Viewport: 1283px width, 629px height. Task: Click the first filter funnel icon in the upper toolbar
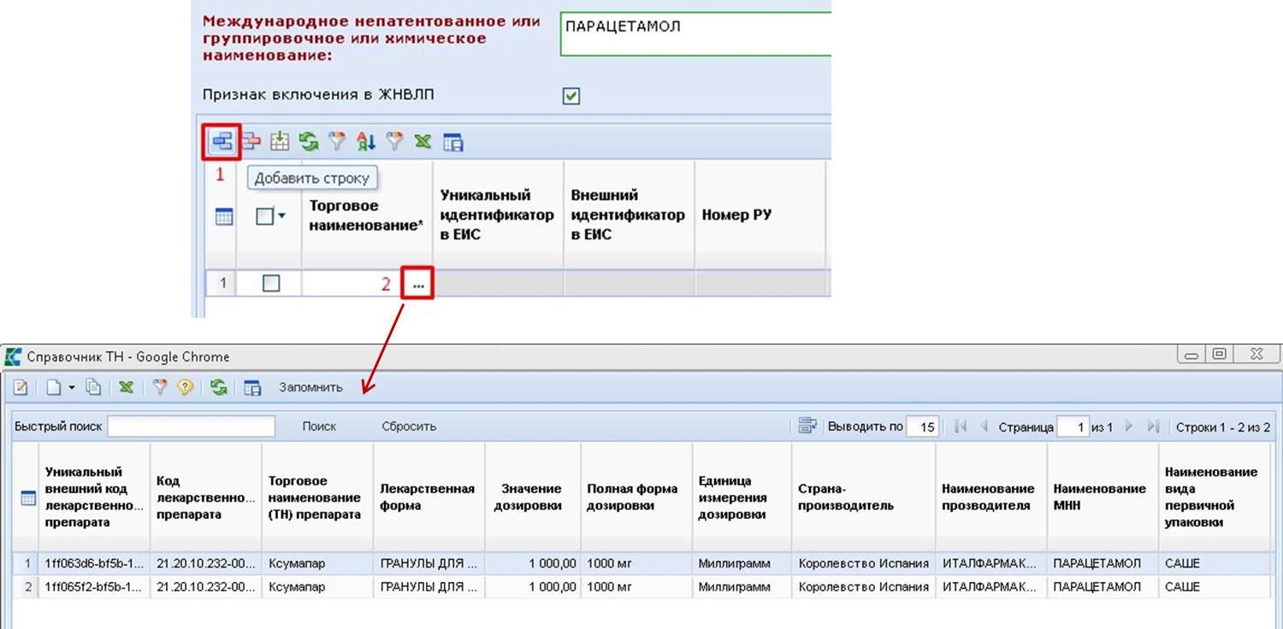point(338,142)
